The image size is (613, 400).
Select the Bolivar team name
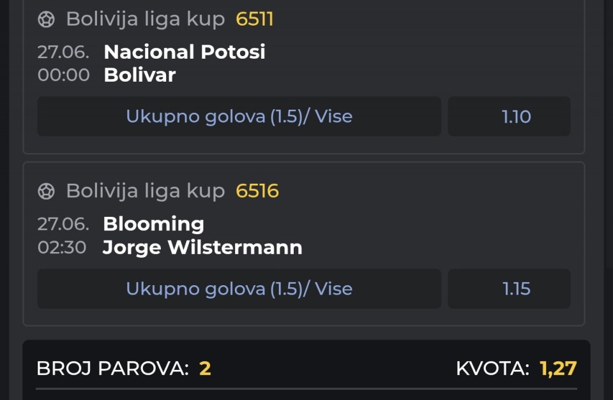(x=140, y=75)
